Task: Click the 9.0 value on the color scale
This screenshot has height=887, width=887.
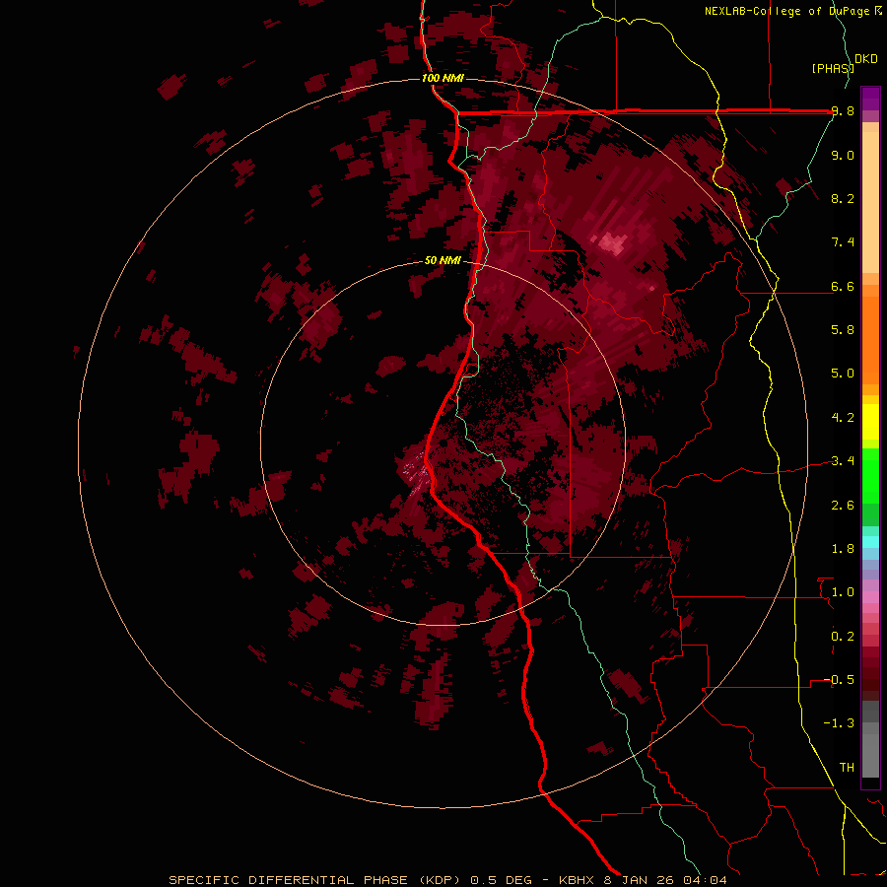Action: 843,155
